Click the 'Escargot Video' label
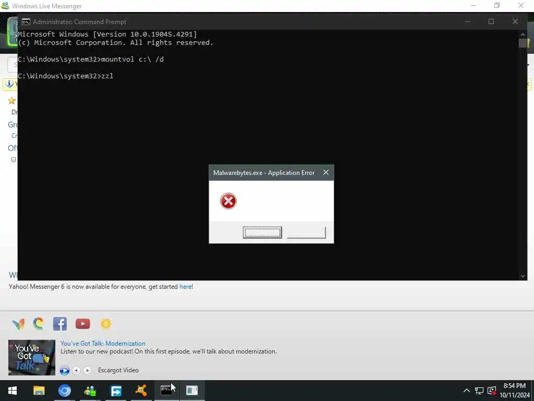 pyautogui.click(x=118, y=370)
